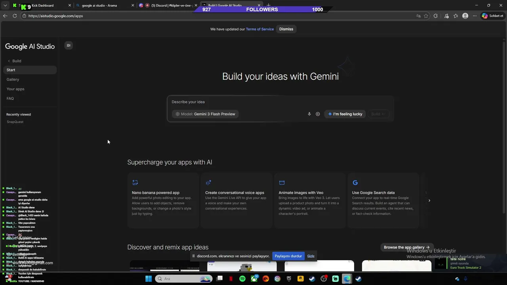This screenshot has width=507, height=285.
Task: Open the Animate images with Veo card title
Action: coord(301,193)
